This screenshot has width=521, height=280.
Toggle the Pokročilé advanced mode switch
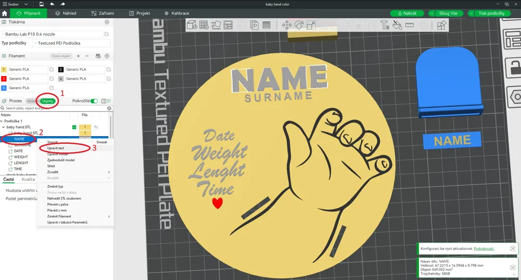pos(94,101)
